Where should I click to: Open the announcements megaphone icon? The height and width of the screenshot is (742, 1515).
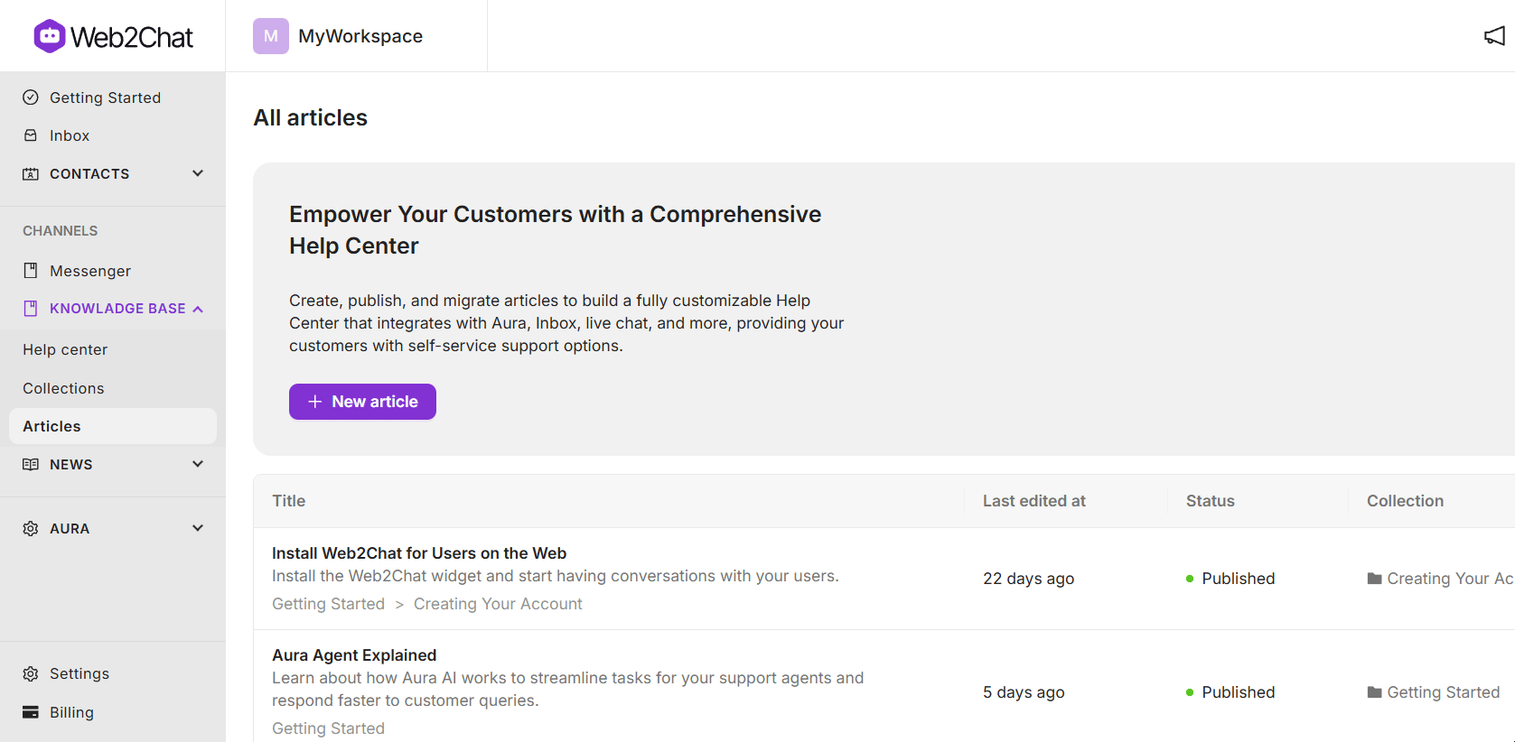click(1494, 36)
